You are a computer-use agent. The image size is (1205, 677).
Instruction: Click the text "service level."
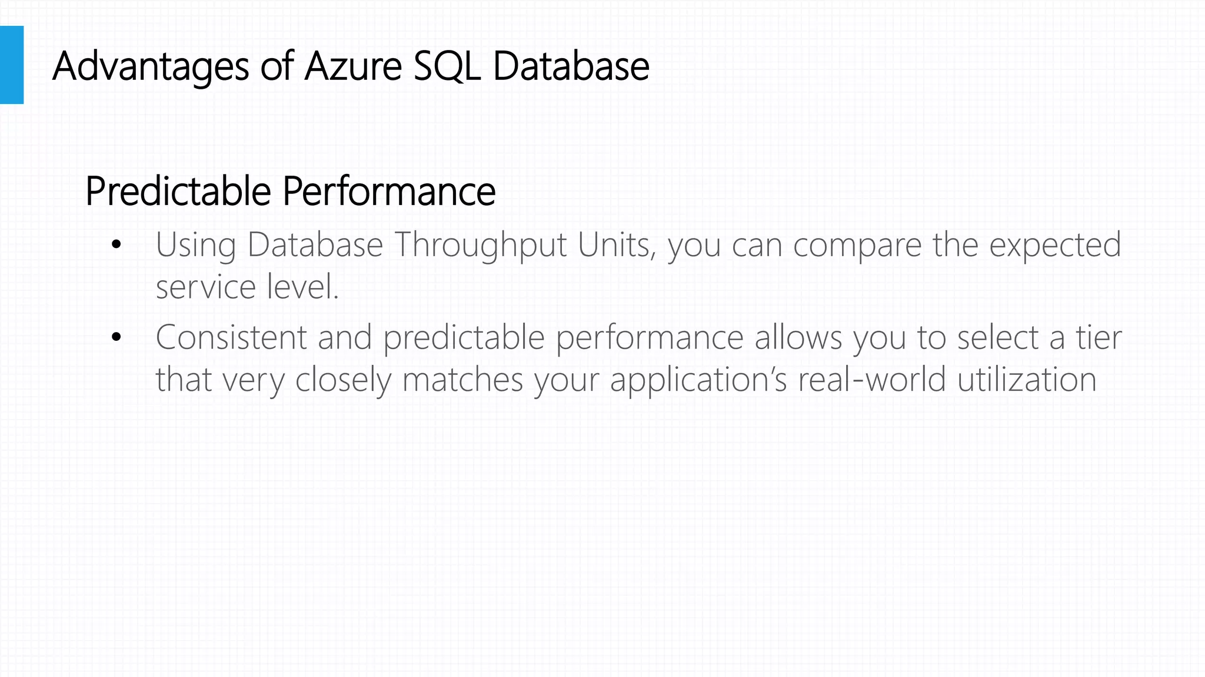click(x=247, y=287)
